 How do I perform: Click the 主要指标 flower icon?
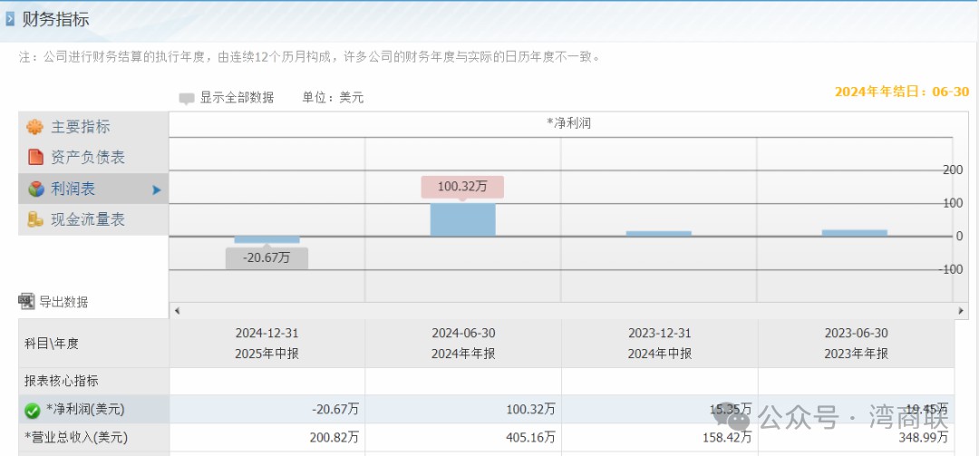[34, 127]
